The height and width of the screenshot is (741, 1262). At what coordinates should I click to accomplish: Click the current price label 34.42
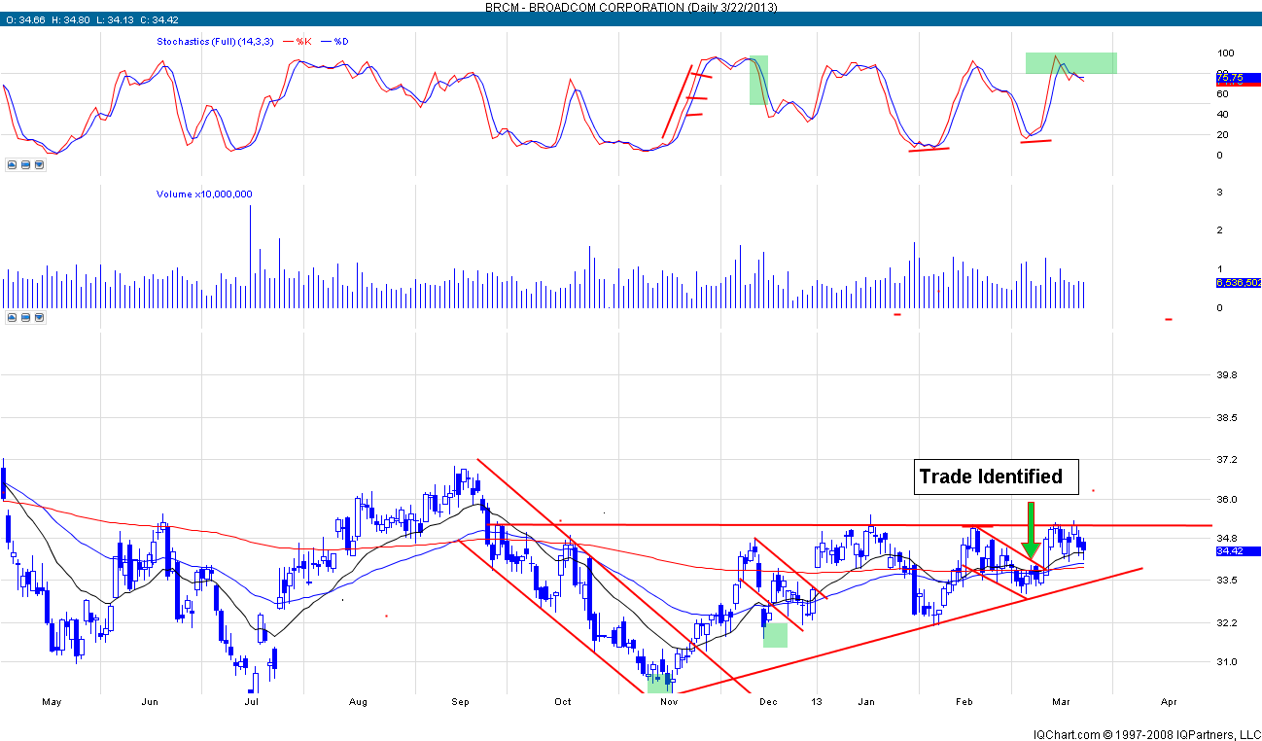click(x=1232, y=550)
